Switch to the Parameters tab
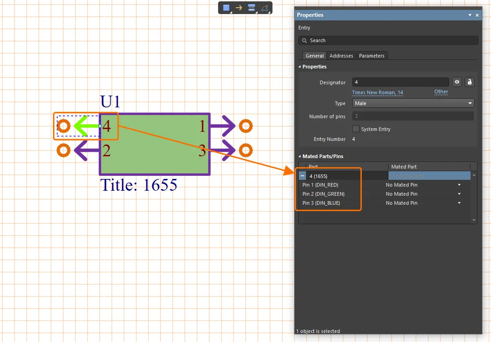 pyautogui.click(x=372, y=56)
